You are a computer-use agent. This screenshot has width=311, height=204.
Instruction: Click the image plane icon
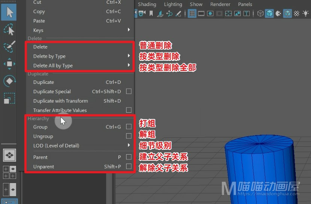pos(160,13)
